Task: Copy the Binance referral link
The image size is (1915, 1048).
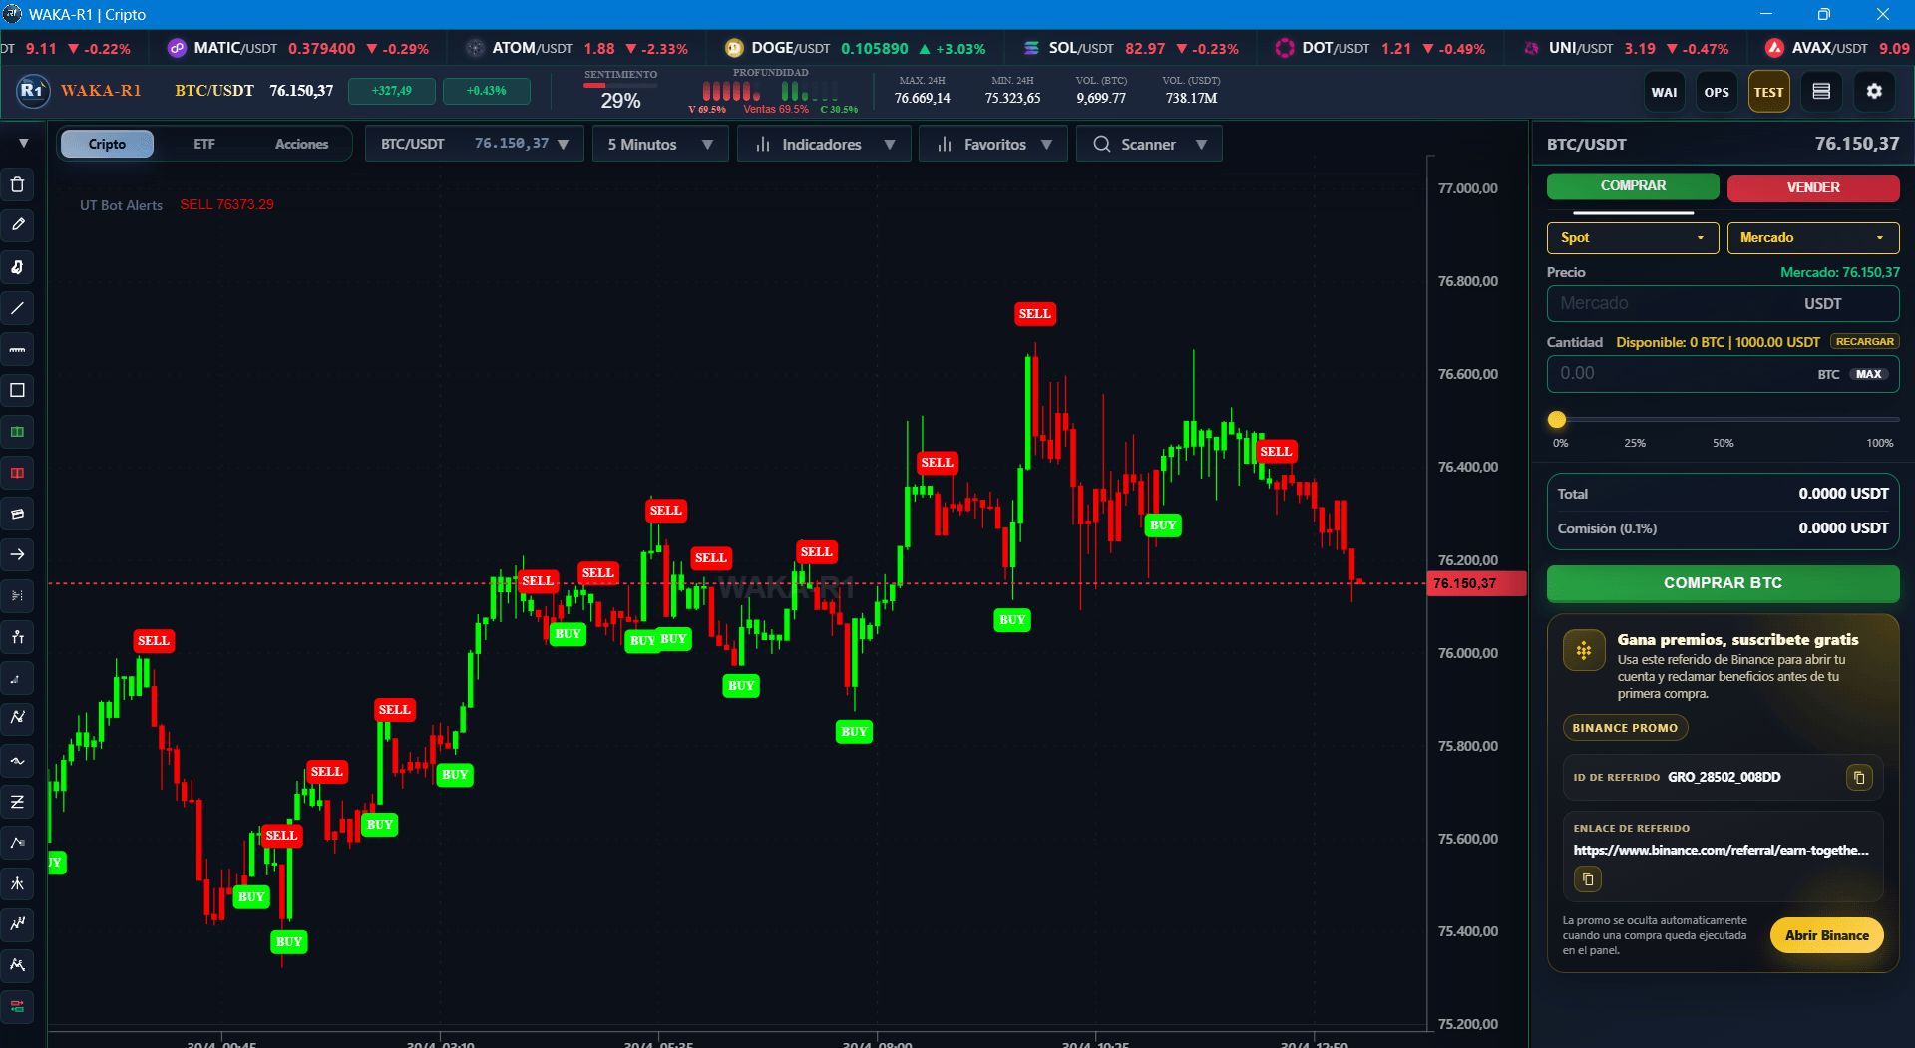Action: point(1588,879)
